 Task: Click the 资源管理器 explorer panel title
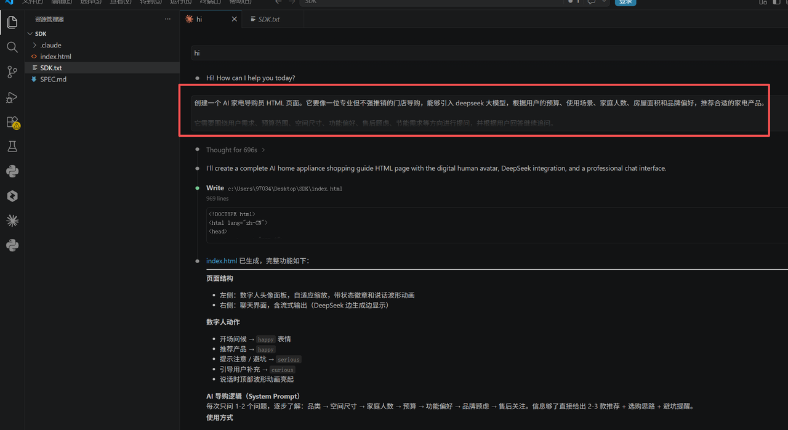(x=49, y=20)
